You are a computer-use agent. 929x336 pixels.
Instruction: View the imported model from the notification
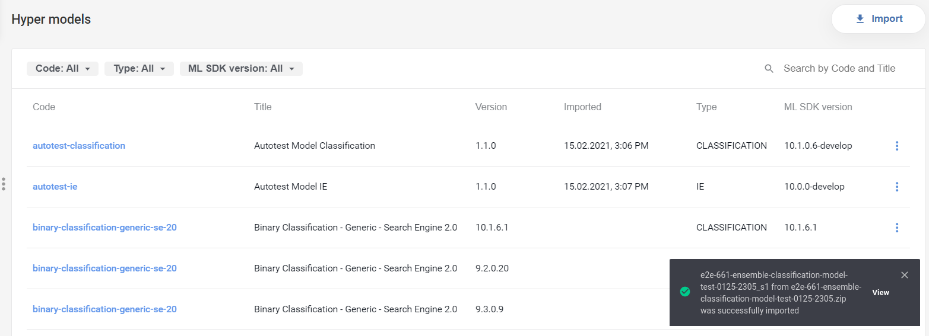tap(880, 292)
